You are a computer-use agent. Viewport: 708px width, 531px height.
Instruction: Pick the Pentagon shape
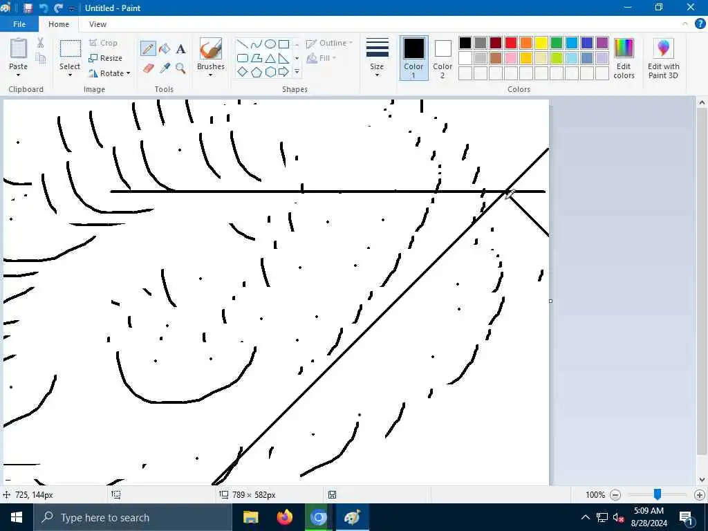256,72
